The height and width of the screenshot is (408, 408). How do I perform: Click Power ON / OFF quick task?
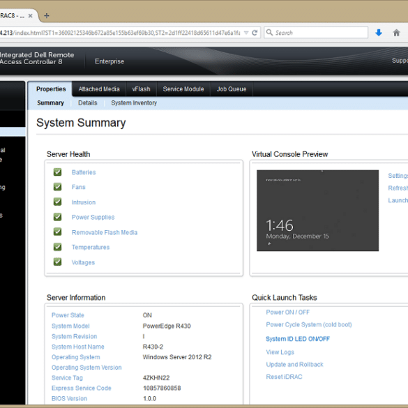tap(288, 312)
